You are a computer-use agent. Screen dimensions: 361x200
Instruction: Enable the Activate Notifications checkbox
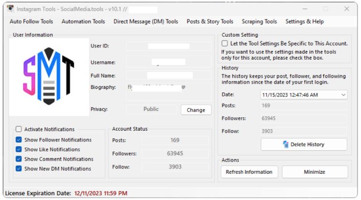tap(19, 129)
